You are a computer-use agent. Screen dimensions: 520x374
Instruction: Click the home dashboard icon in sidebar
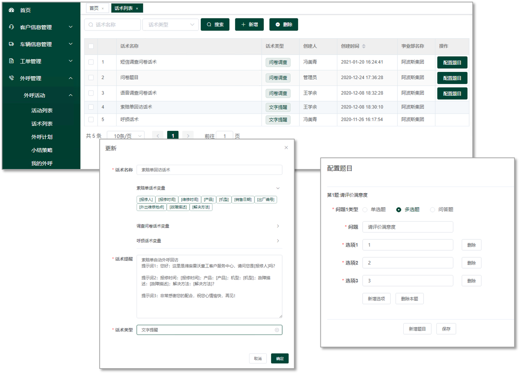(x=11, y=10)
